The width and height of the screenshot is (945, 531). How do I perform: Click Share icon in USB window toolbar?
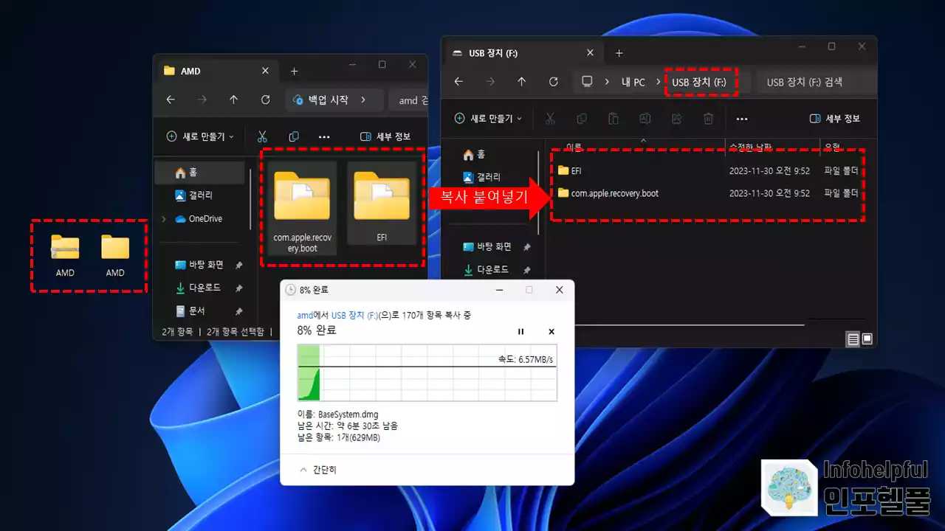click(x=676, y=119)
